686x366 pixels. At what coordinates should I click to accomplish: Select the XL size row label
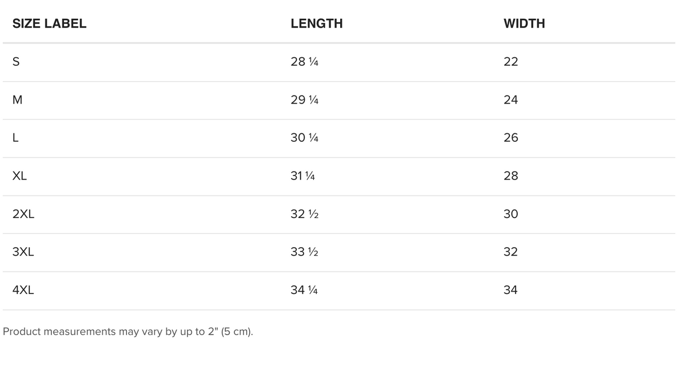click(x=19, y=176)
